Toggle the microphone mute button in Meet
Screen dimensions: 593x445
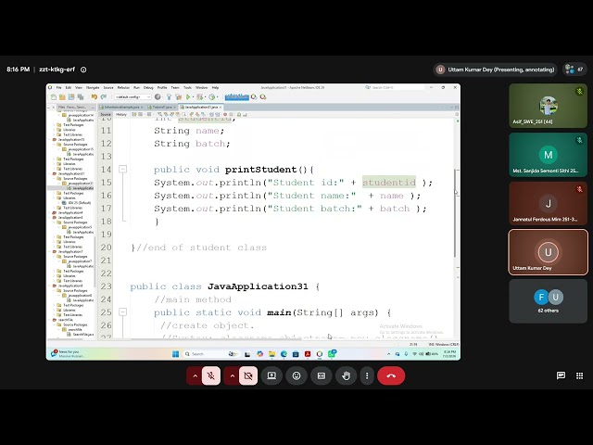211,375
